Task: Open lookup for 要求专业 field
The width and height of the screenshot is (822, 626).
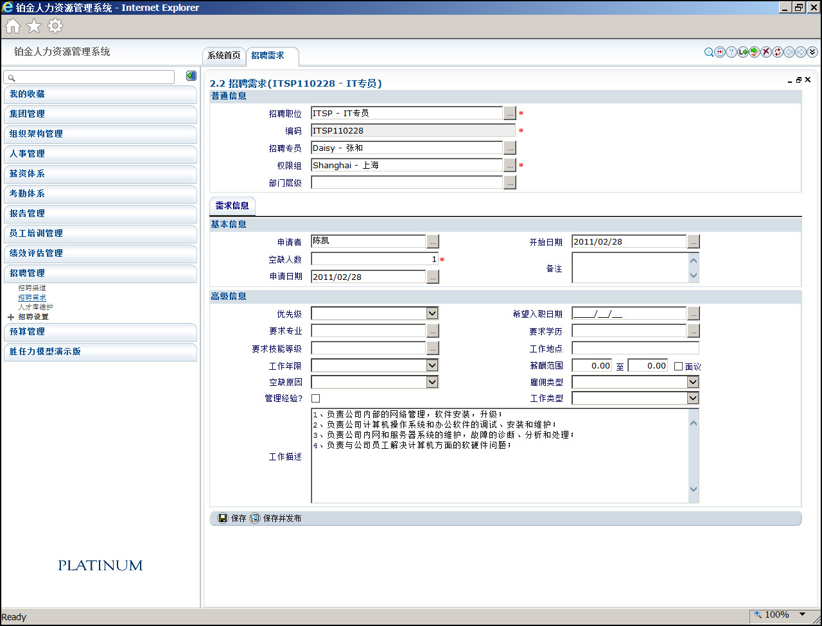Action: click(433, 331)
